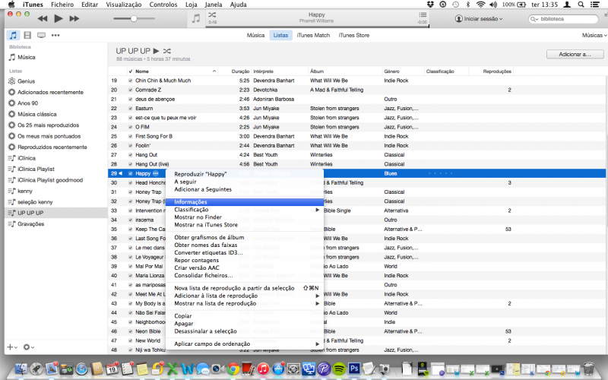This screenshot has width=608, height=380.
Task: Expand Mostrar na lista de reprodução submenu
Action: 244,303
